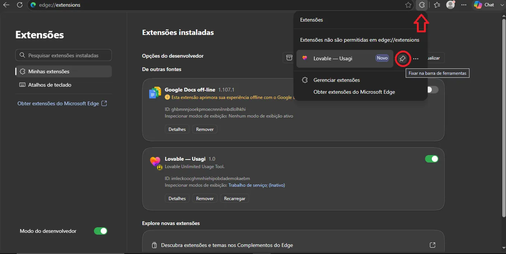This screenshot has width=506, height=254.
Task: Click the Lovable — Usagi ID text
Action: click(207, 179)
